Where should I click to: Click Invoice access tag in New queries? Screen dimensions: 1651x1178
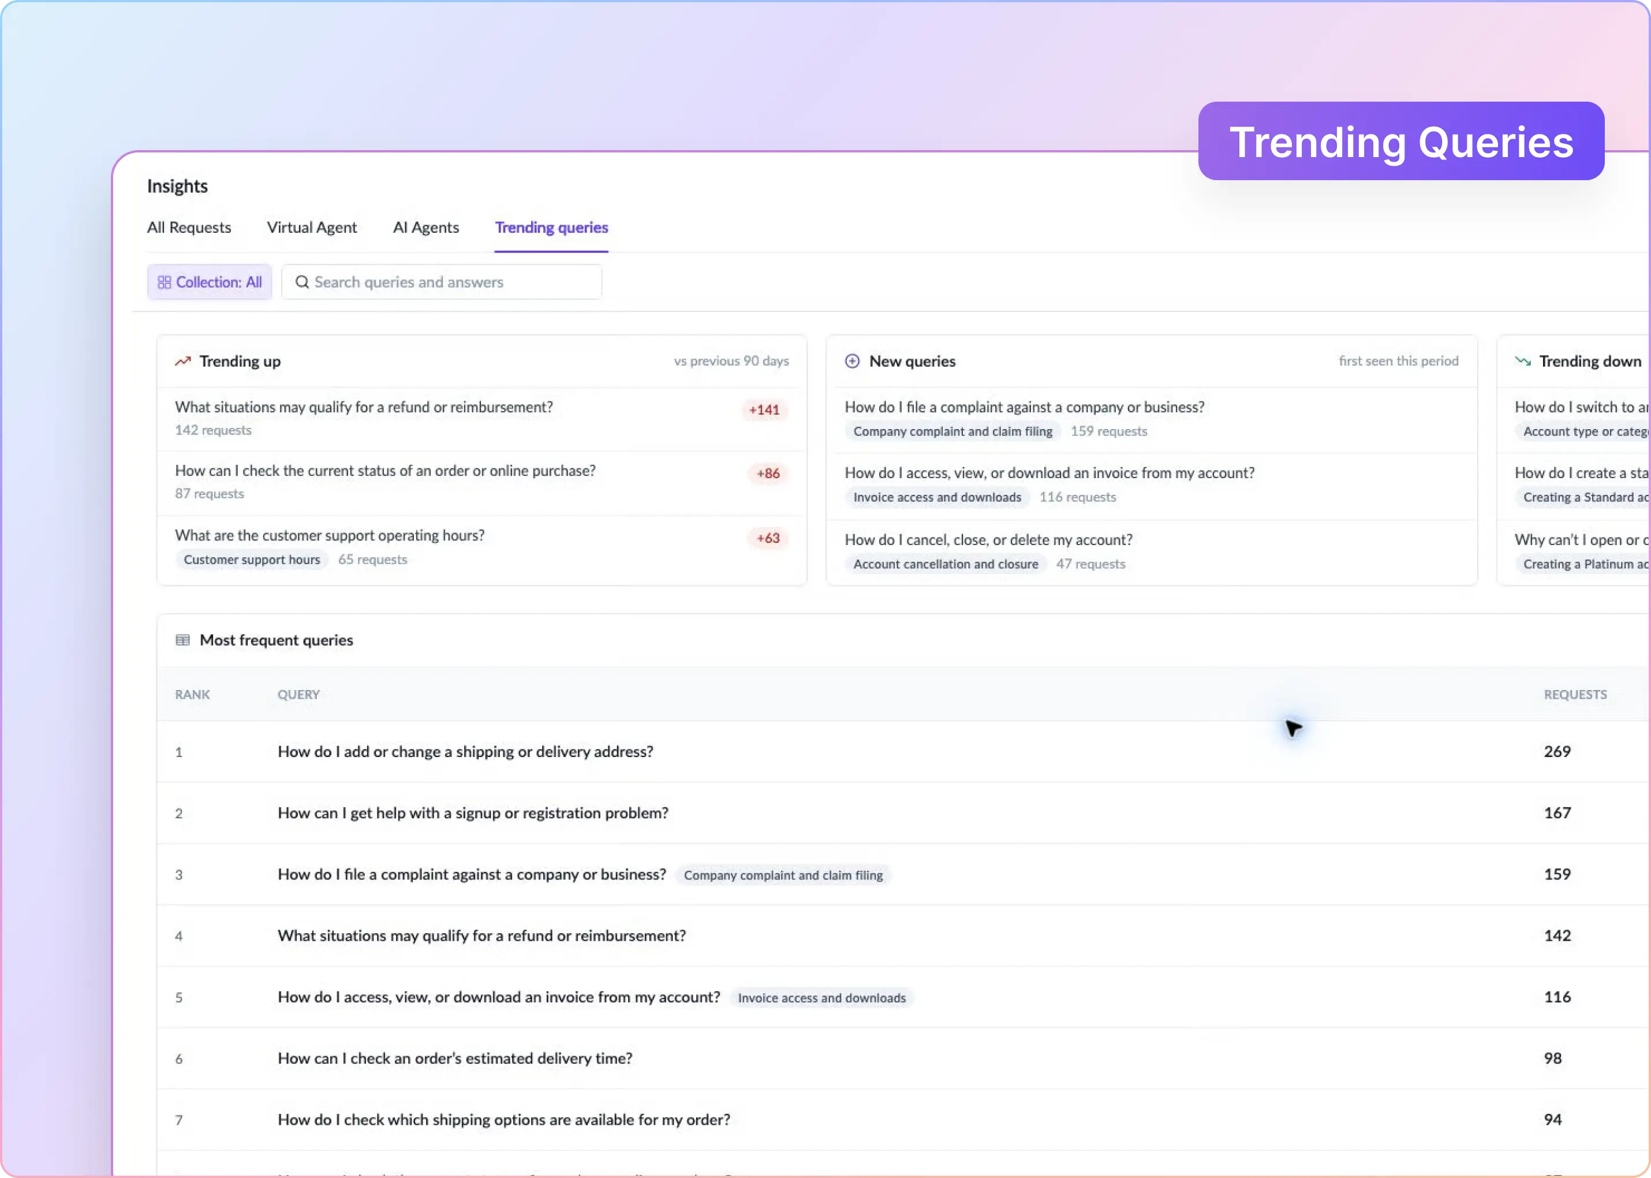[937, 497]
